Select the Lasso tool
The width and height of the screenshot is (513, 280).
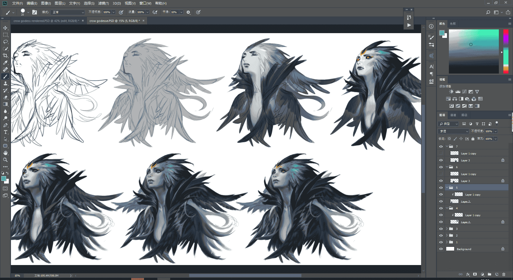(5, 42)
